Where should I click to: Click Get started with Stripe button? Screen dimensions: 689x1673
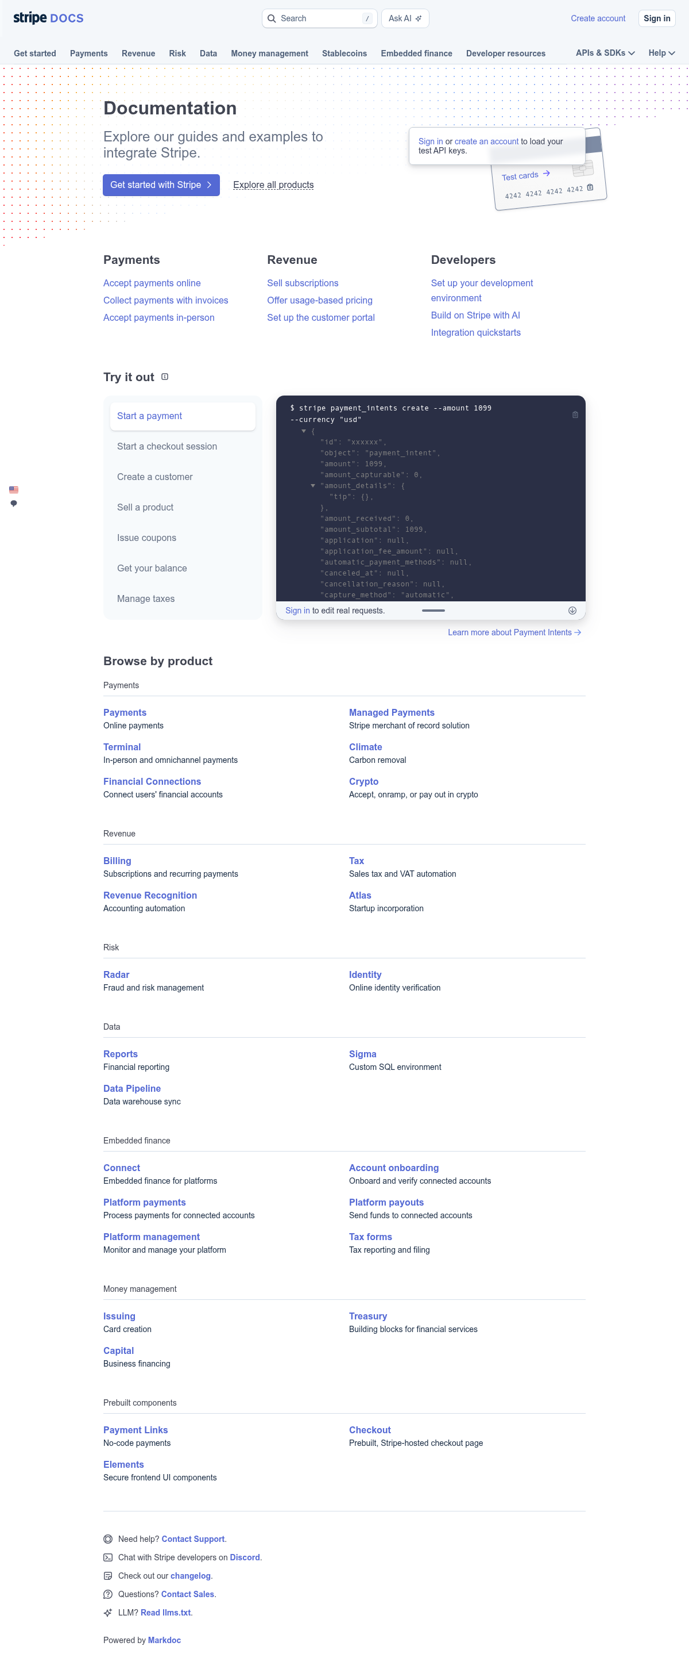click(161, 185)
